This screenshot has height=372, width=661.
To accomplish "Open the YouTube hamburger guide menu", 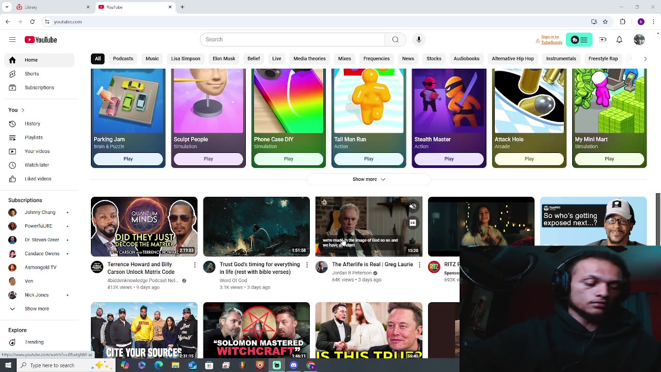I will [12, 40].
